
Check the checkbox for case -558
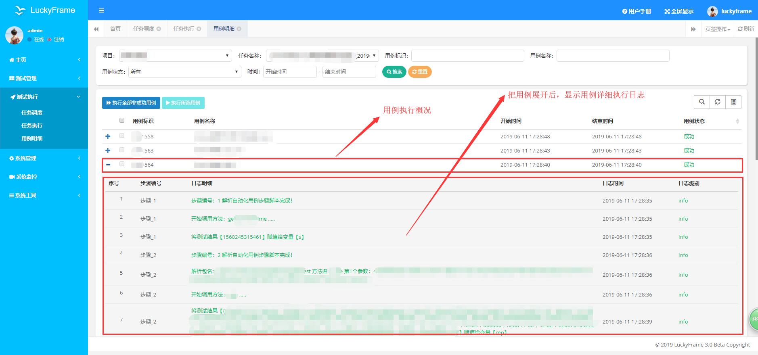click(122, 136)
